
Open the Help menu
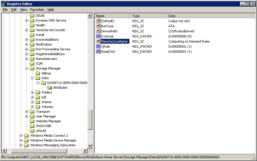[x=50, y=10]
